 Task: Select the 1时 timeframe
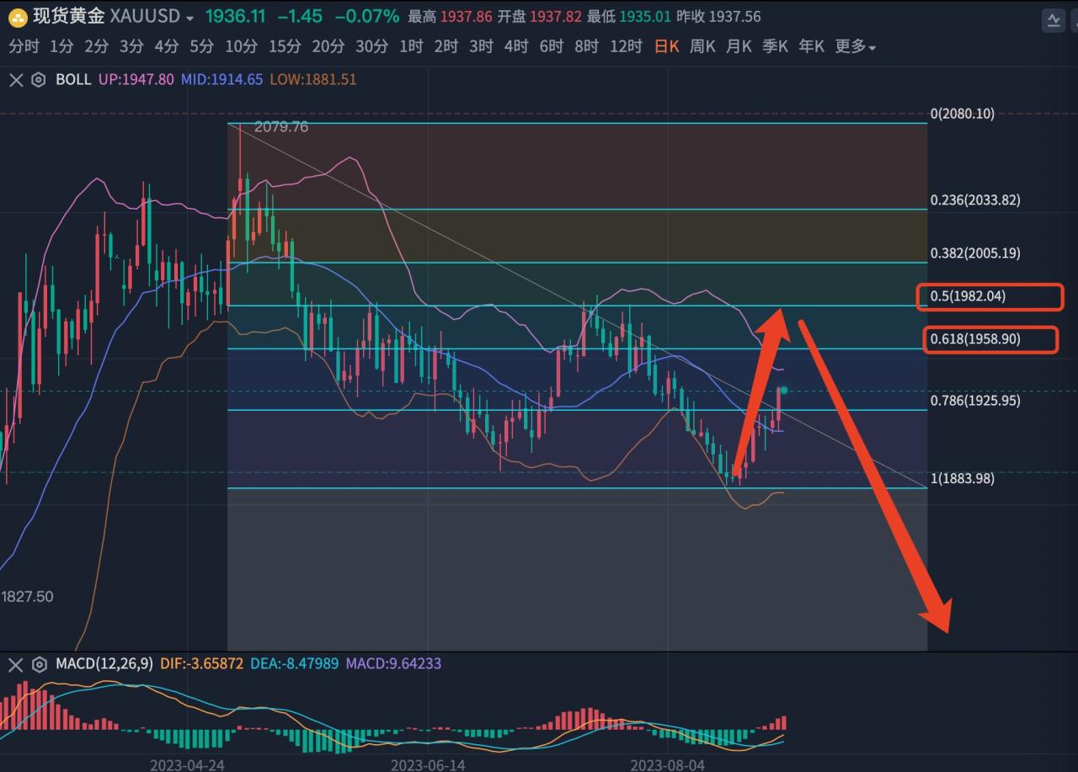[411, 47]
